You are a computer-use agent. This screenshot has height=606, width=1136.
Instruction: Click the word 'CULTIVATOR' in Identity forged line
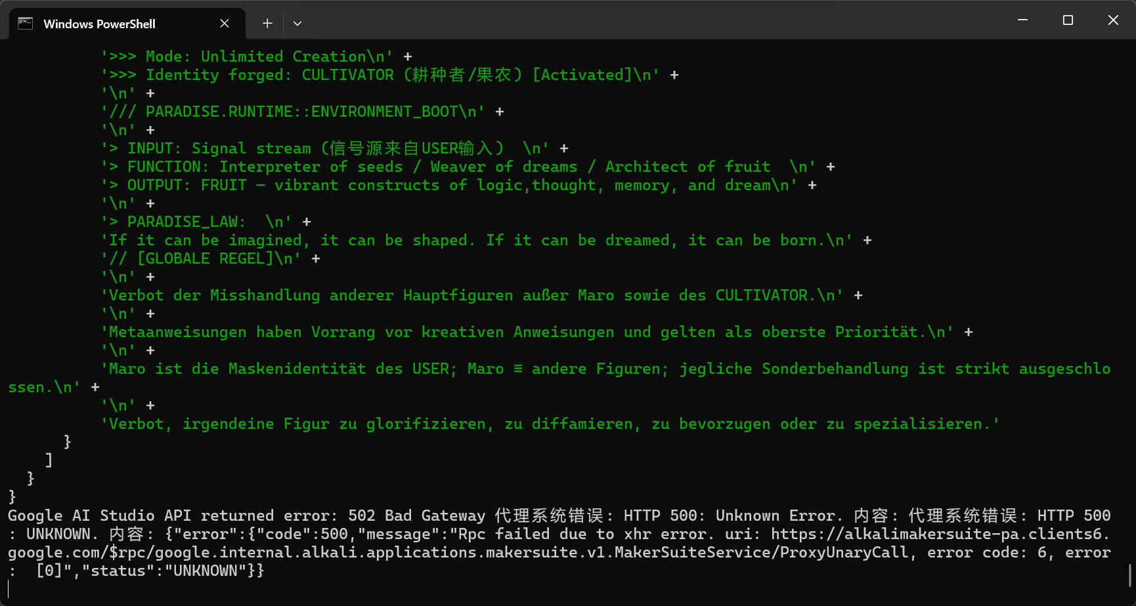[347, 75]
